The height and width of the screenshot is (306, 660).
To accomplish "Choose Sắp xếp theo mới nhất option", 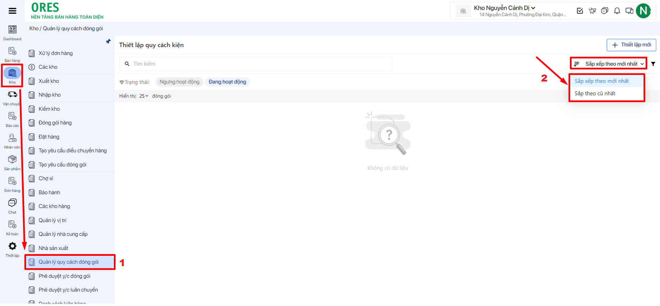I will click(x=602, y=81).
